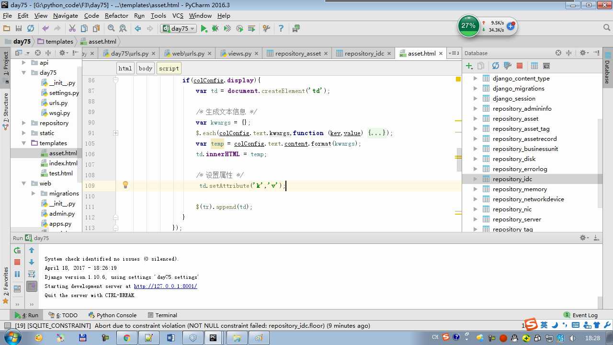Image resolution: width=613 pixels, height=345 pixels.
Task: Click the intention lightbulb at line 109
Action: click(x=125, y=185)
